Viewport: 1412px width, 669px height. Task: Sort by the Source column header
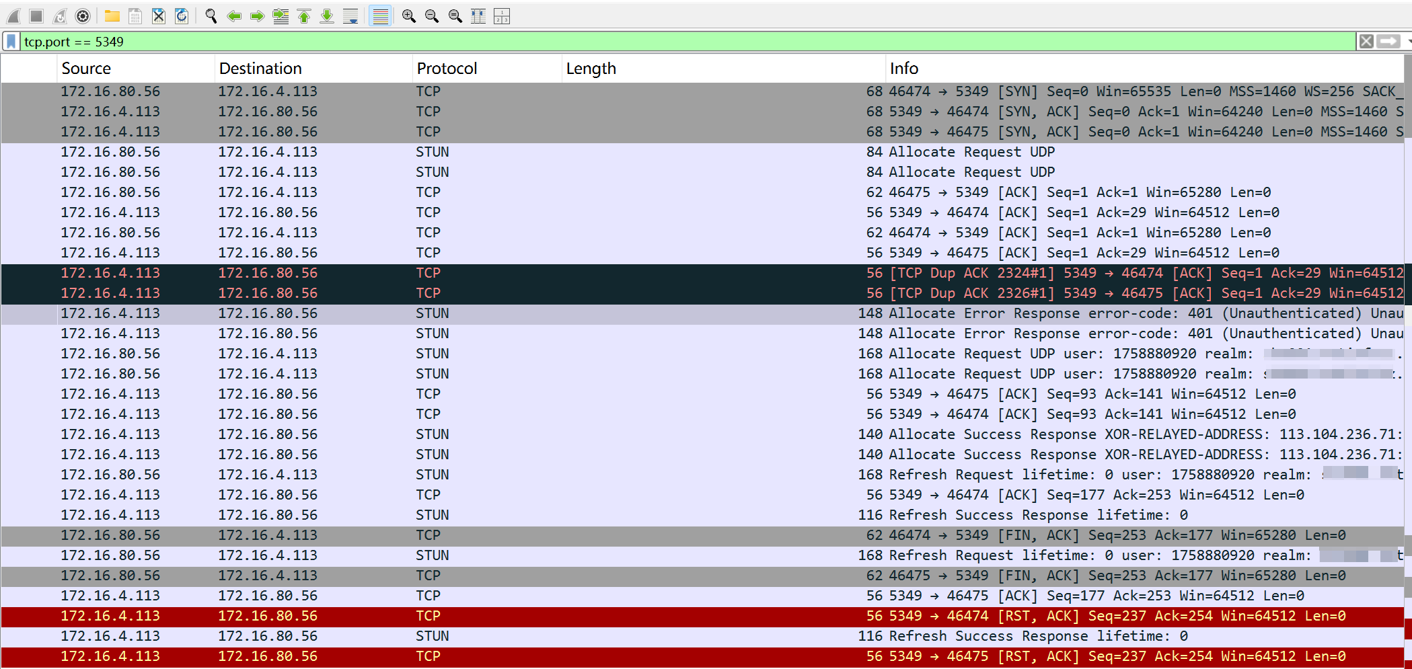(86, 69)
